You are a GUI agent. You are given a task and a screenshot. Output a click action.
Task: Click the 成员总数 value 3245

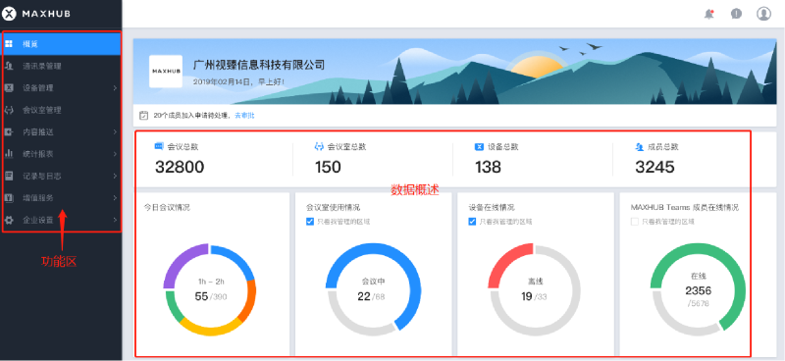(x=654, y=167)
